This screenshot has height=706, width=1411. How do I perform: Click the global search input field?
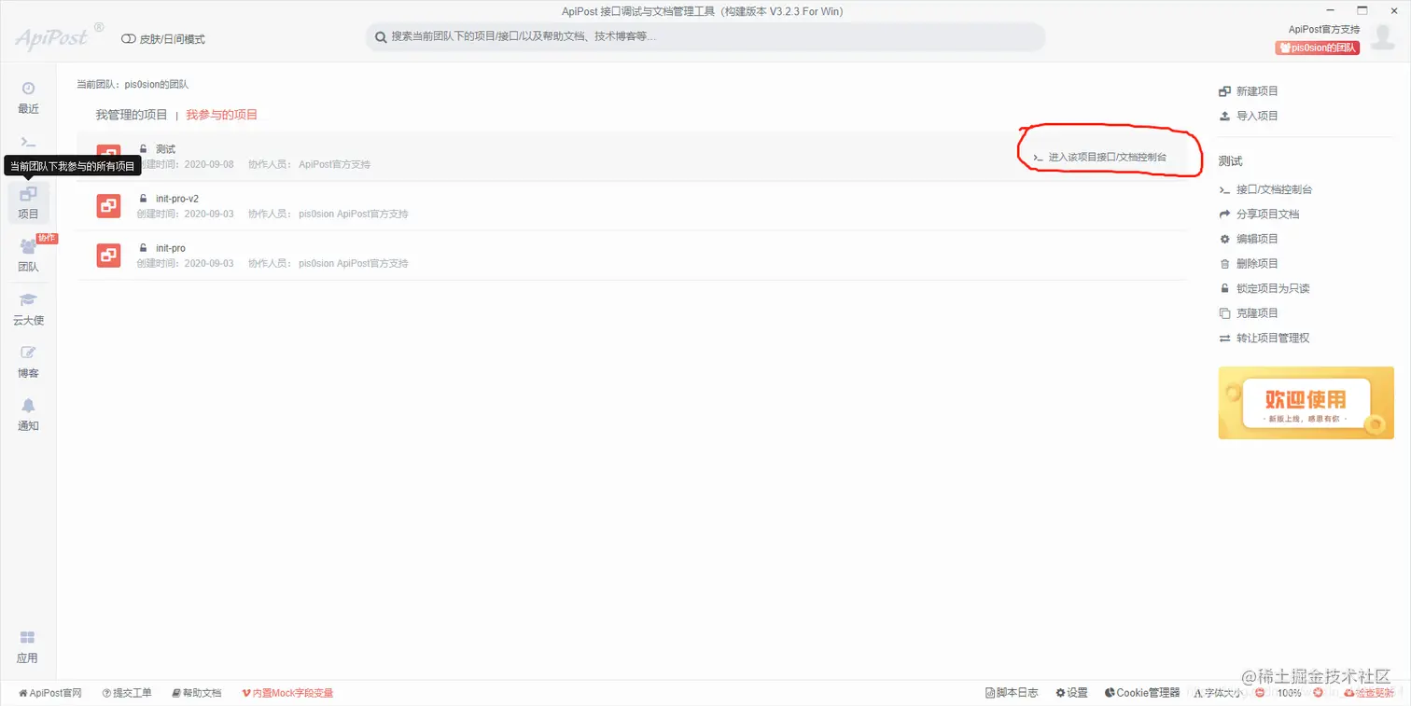point(705,37)
